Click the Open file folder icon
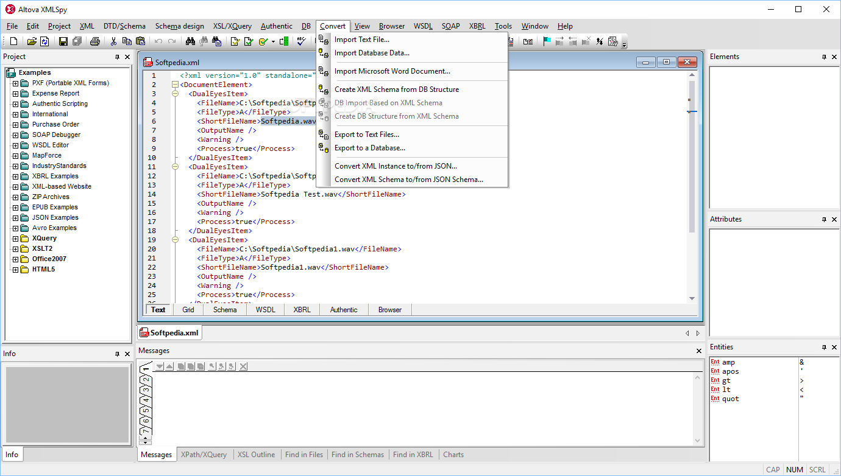 [x=32, y=41]
